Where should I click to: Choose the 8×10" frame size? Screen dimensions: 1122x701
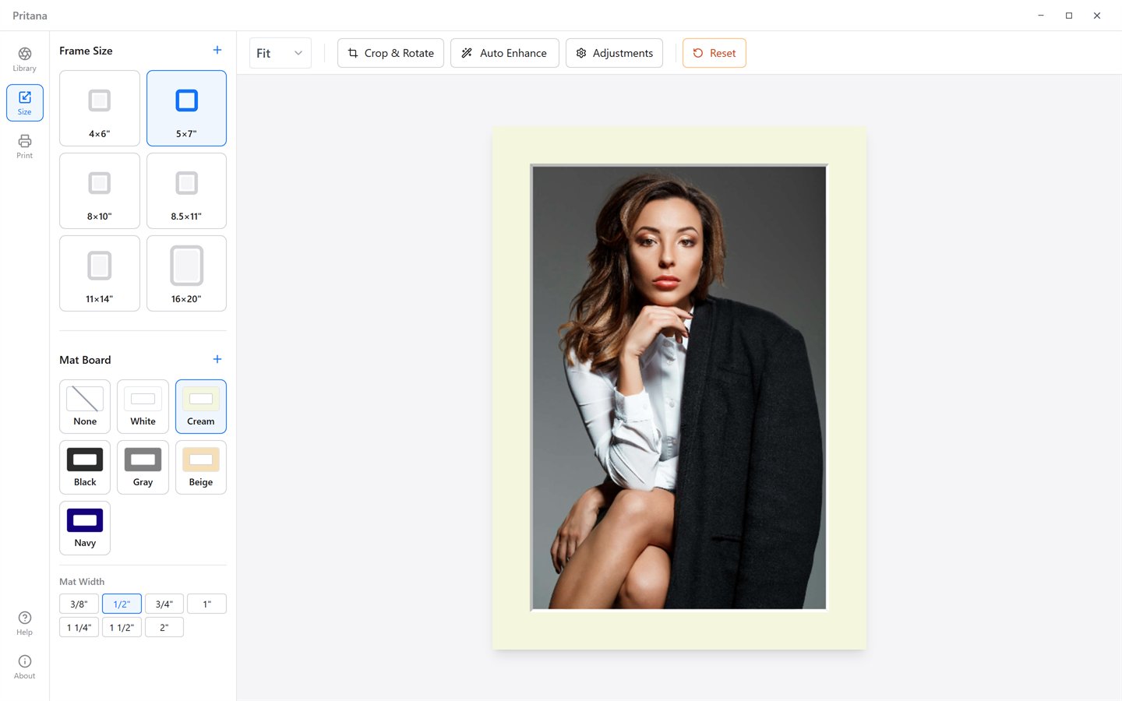pos(100,191)
